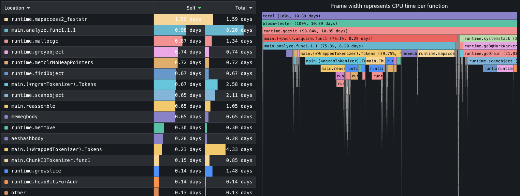The width and height of the screenshot is (520, 196).
Task: Click the 2.58 days Total value
Action: click(239, 85)
